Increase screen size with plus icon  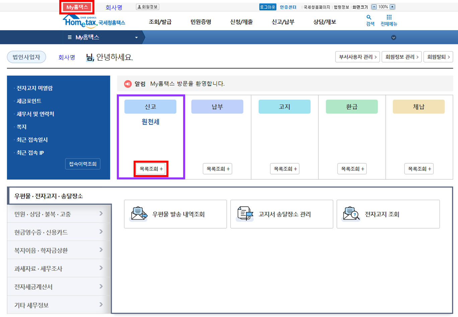[x=392, y=7]
